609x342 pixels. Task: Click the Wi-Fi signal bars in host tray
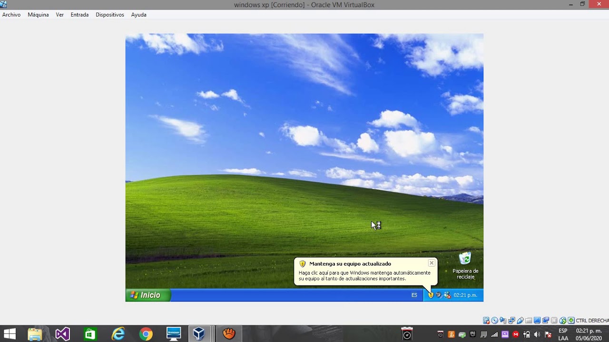coord(494,334)
